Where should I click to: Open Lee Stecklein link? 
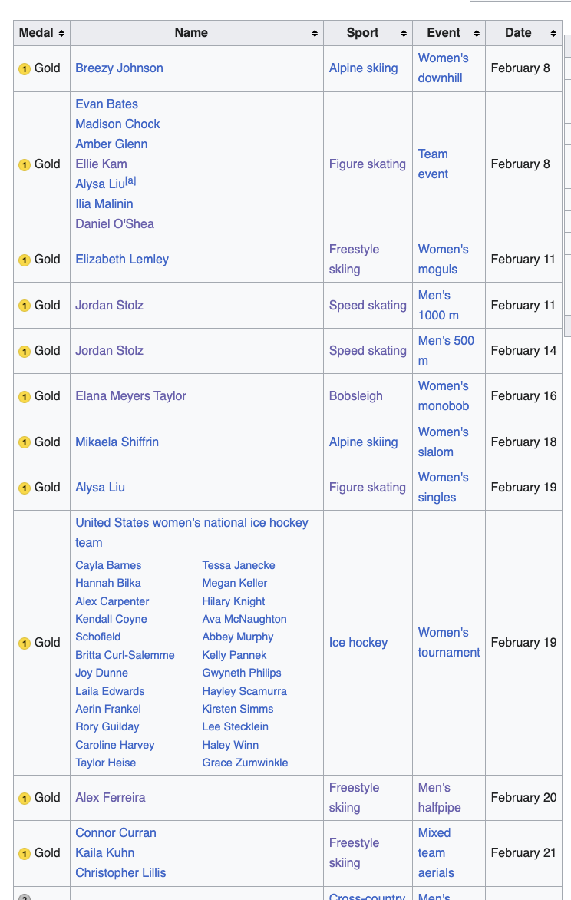236,726
